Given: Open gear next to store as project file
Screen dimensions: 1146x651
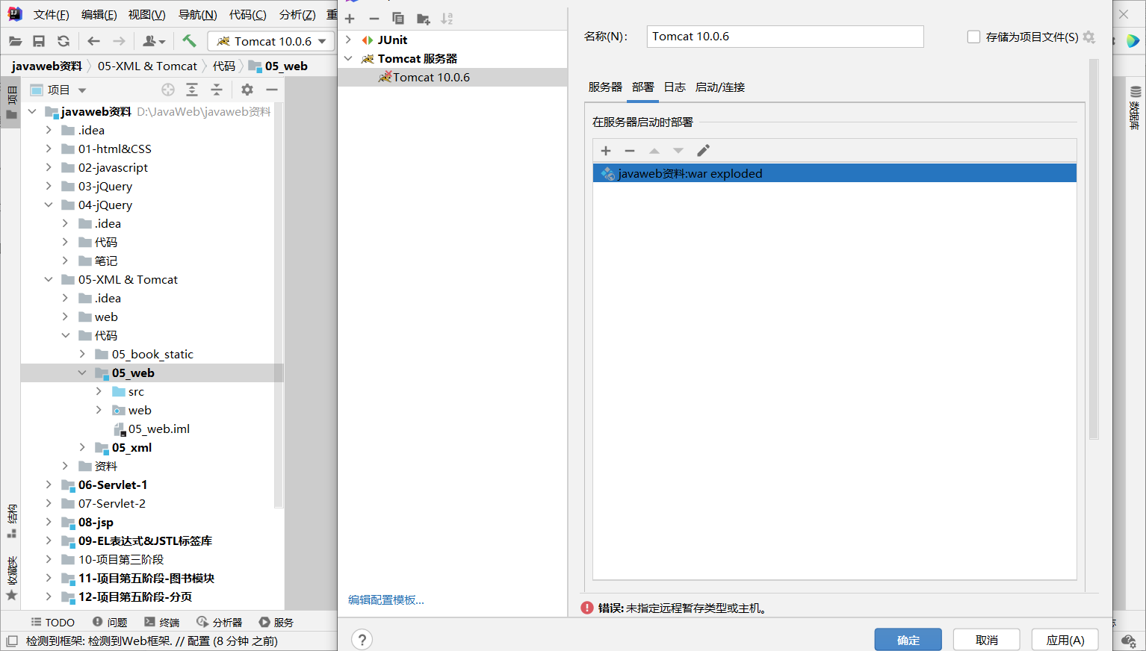Looking at the screenshot, I should click(1089, 37).
